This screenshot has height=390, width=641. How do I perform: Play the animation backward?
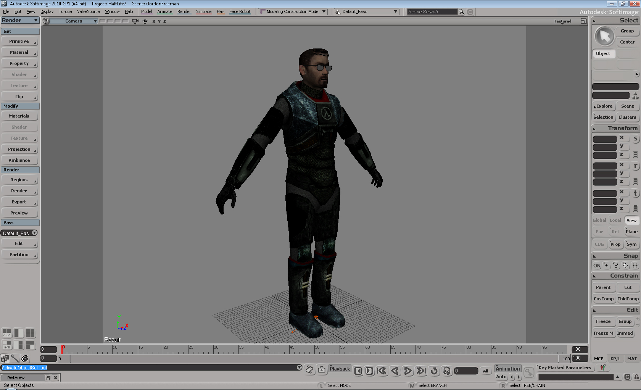pyautogui.click(x=395, y=371)
